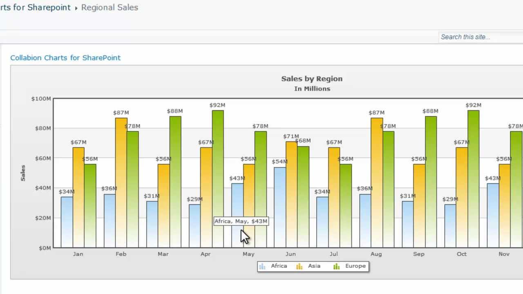Click the Sep x-axis label
The height and width of the screenshot is (294, 523).
(x=419, y=254)
